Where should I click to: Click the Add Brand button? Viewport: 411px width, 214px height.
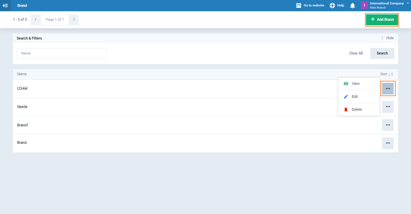click(382, 20)
